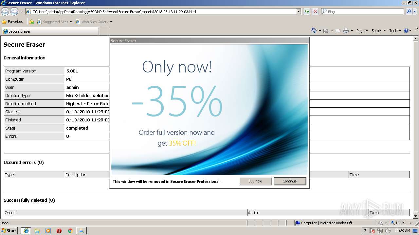Refresh the page using refresh icon
The image size is (419, 235).
coord(307,12)
